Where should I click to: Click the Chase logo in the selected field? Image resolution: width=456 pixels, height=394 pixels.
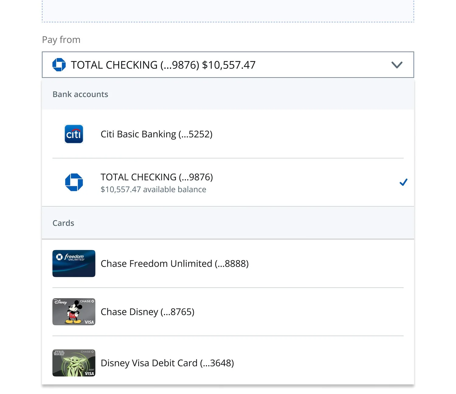(x=59, y=65)
